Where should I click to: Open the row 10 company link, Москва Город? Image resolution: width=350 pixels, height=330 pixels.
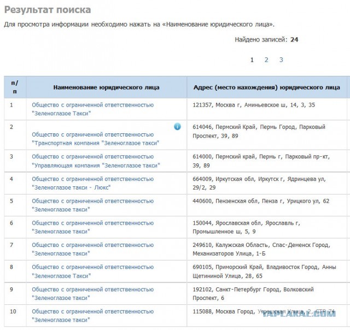pos(92,316)
